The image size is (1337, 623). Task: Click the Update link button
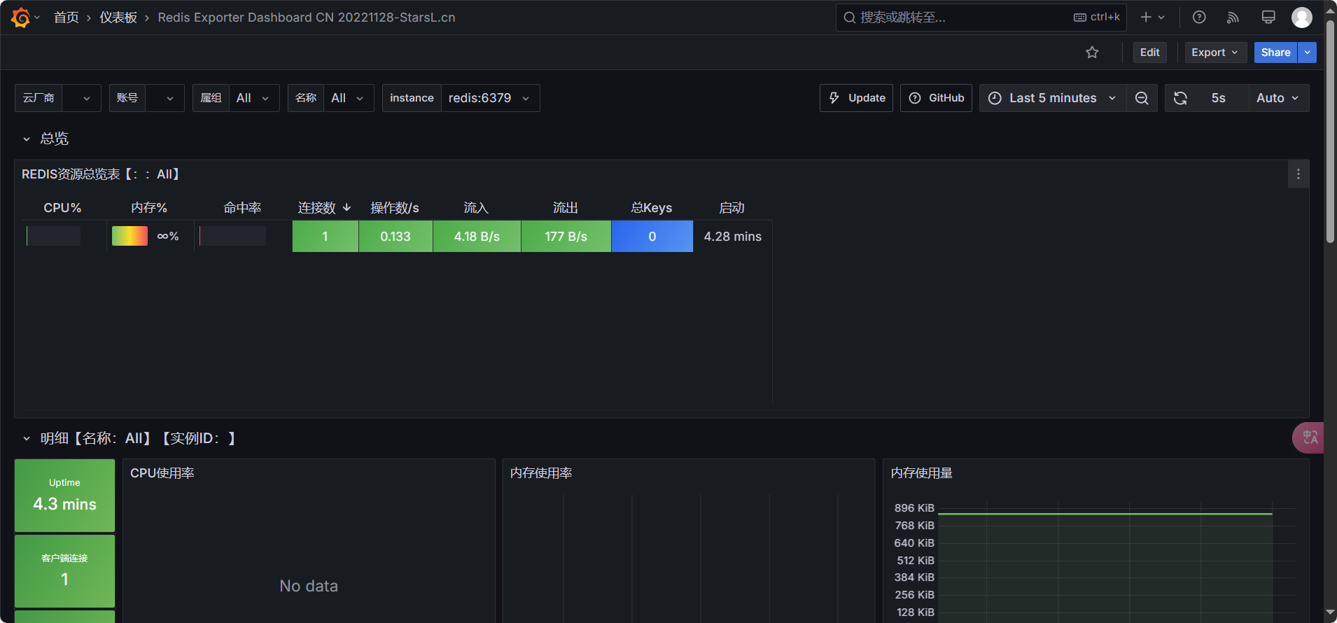(856, 98)
